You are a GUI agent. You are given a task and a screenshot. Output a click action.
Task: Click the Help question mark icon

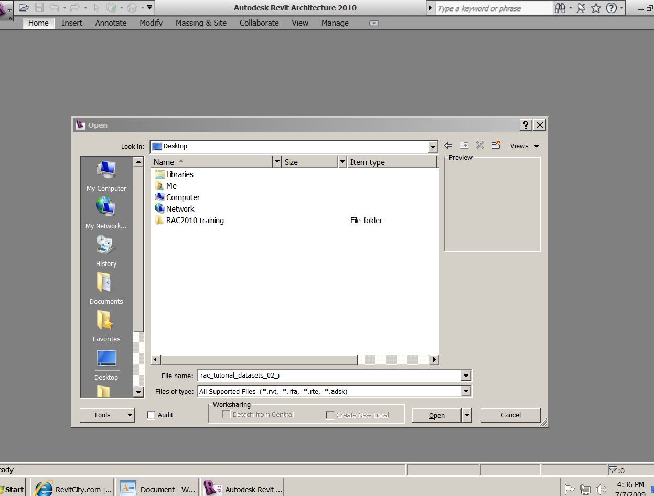(612, 8)
